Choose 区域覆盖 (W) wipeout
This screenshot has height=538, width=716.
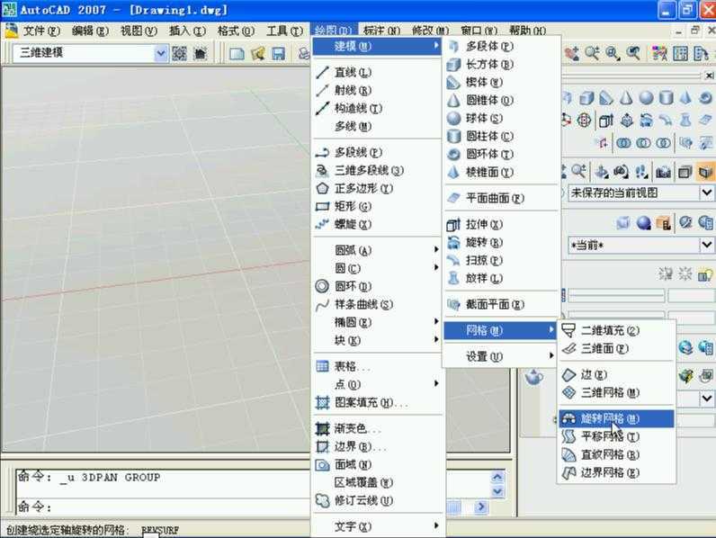[x=377, y=482]
